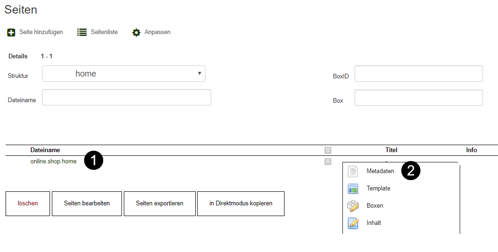Screen dimensions: 498x252
Task: Focus the Dateiname input field
Action: 127,98
